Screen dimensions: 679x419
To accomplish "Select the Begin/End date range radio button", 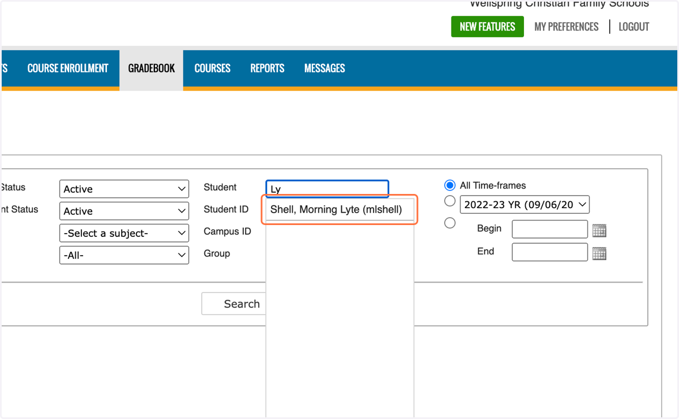I will pyautogui.click(x=450, y=223).
